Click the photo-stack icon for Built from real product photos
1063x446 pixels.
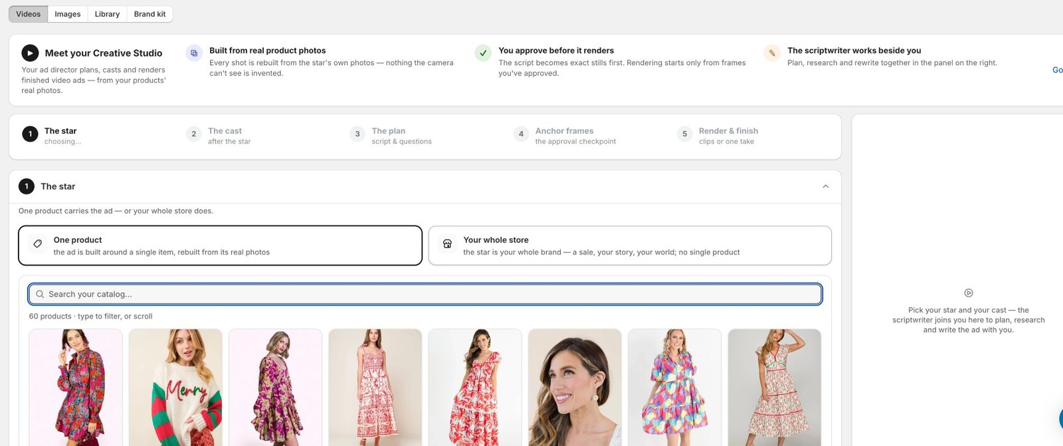point(194,53)
